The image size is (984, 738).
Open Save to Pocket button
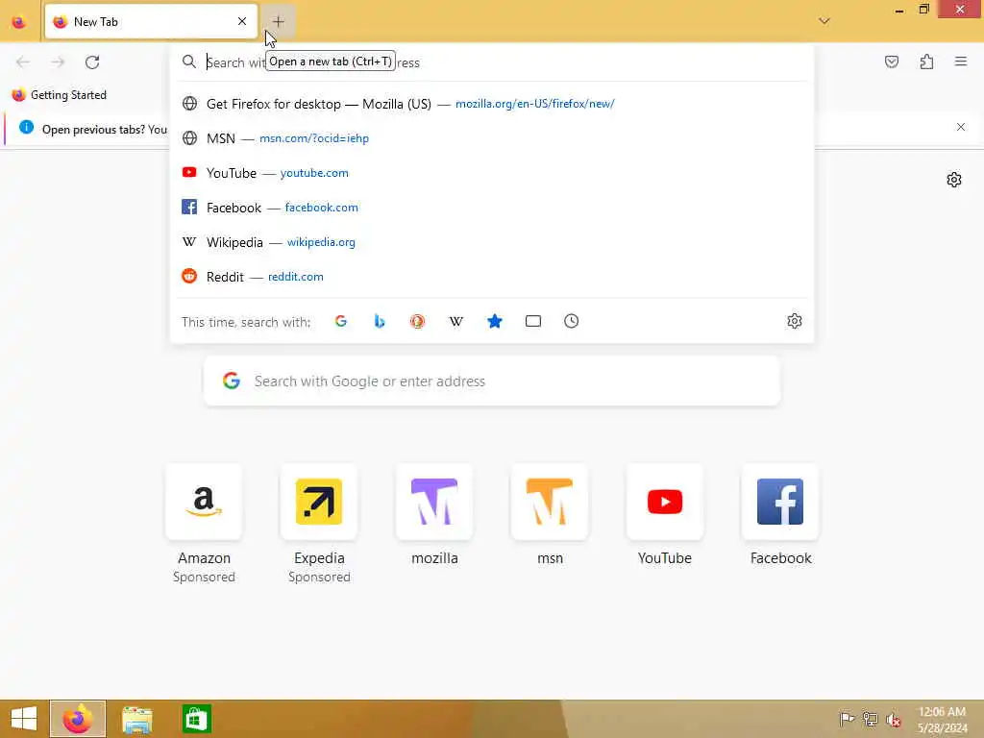tap(891, 61)
